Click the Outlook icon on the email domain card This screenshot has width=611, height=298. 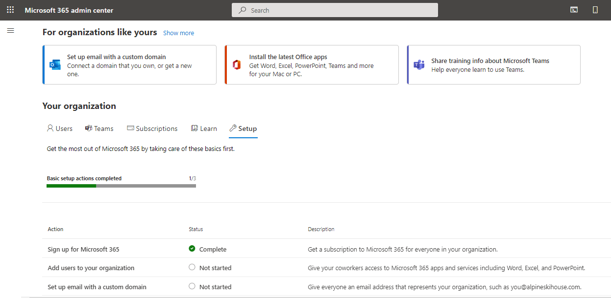(x=55, y=65)
